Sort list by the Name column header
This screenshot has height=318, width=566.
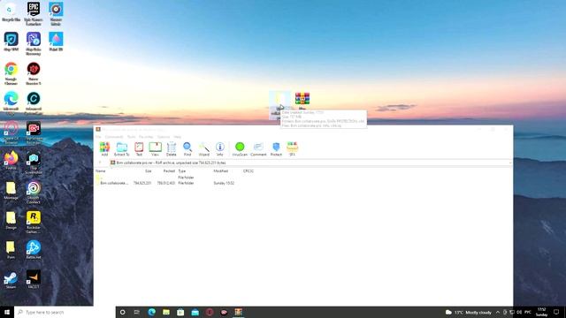tap(101, 170)
